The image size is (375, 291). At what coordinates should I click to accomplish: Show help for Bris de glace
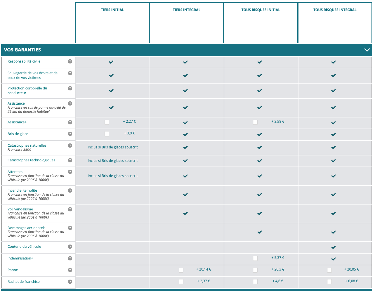click(70, 134)
